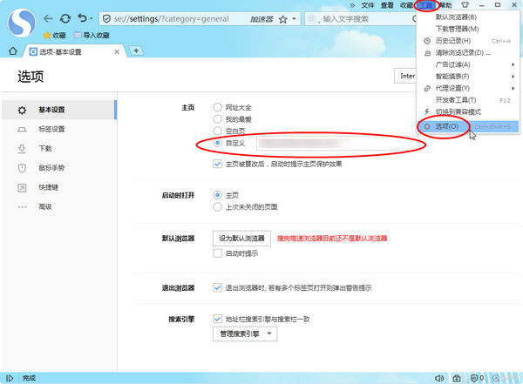Screen dimensions: 523x384
Task: Click the home icon on the tab bar
Action: pyautogui.click(x=10, y=51)
